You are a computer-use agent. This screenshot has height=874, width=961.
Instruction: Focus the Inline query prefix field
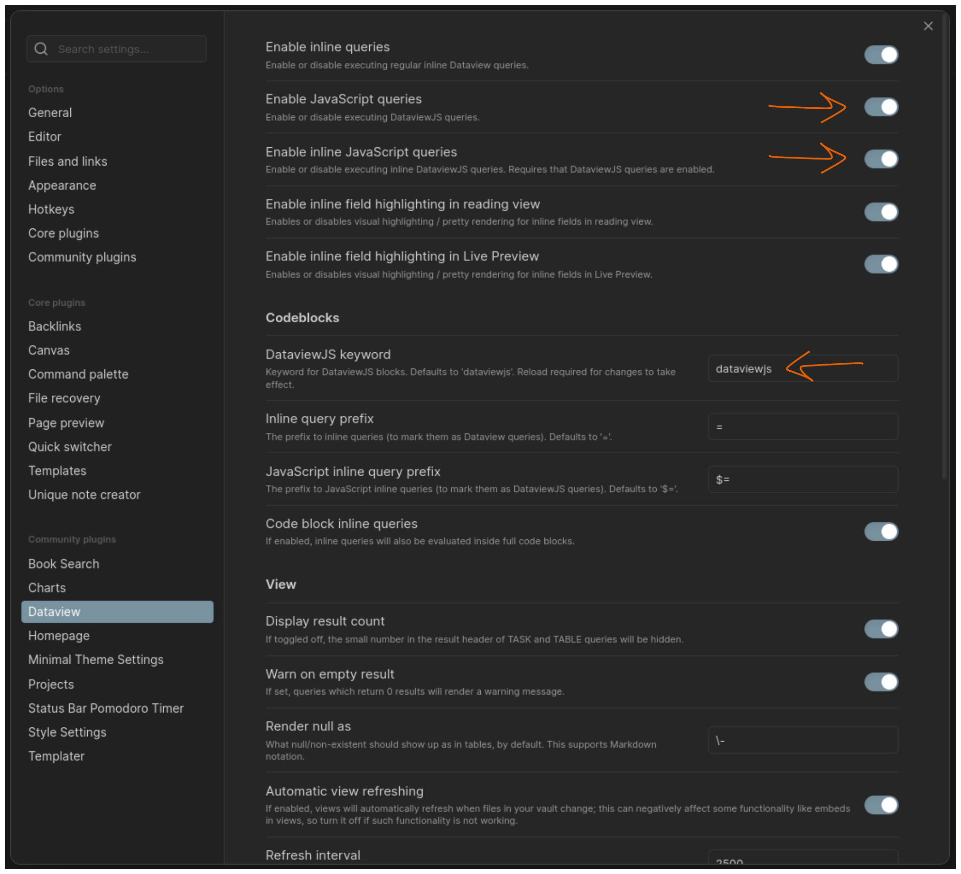coord(803,427)
